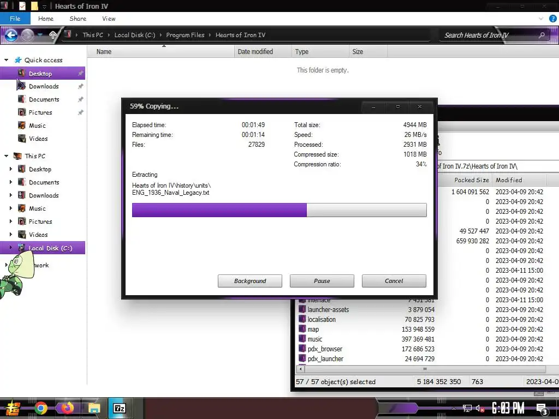This screenshot has height=419, width=559.
Task: Click the 7-Zip archive path field
Action: tap(498, 166)
